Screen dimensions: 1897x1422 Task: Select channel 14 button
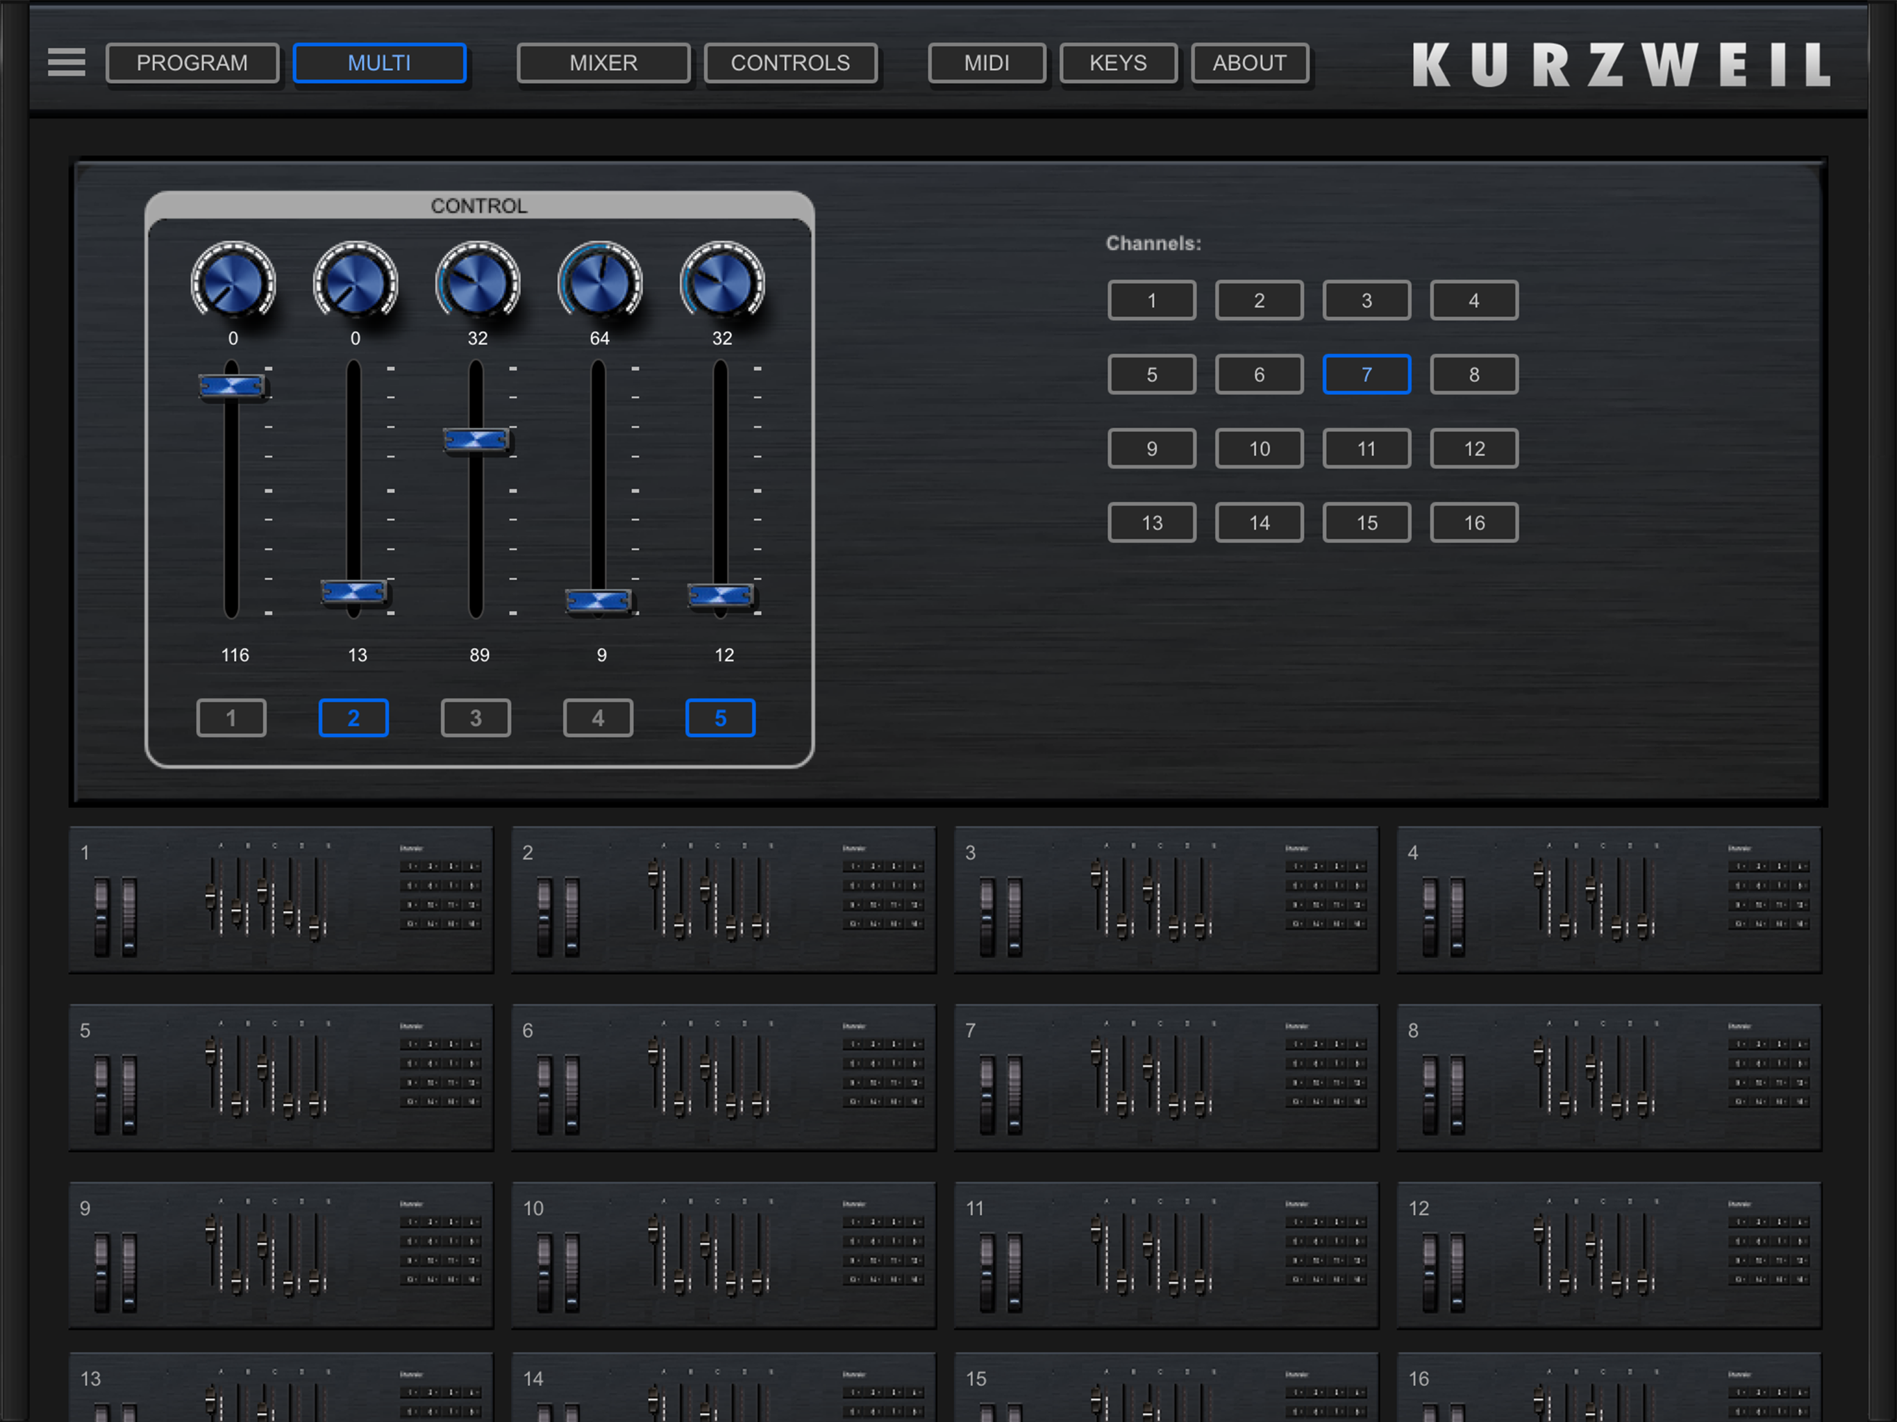(1259, 522)
